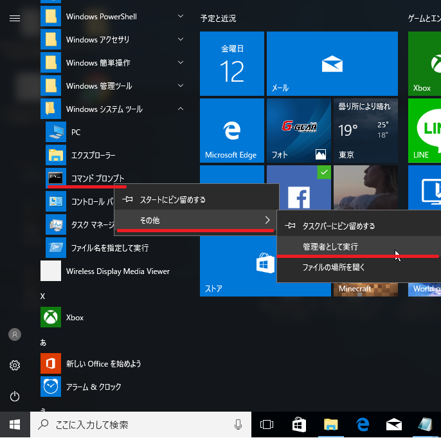Image resolution: width=441 pixels, height=438 pixels.
Task: Open the hamburger menu at top left
Action: (15, 18)
